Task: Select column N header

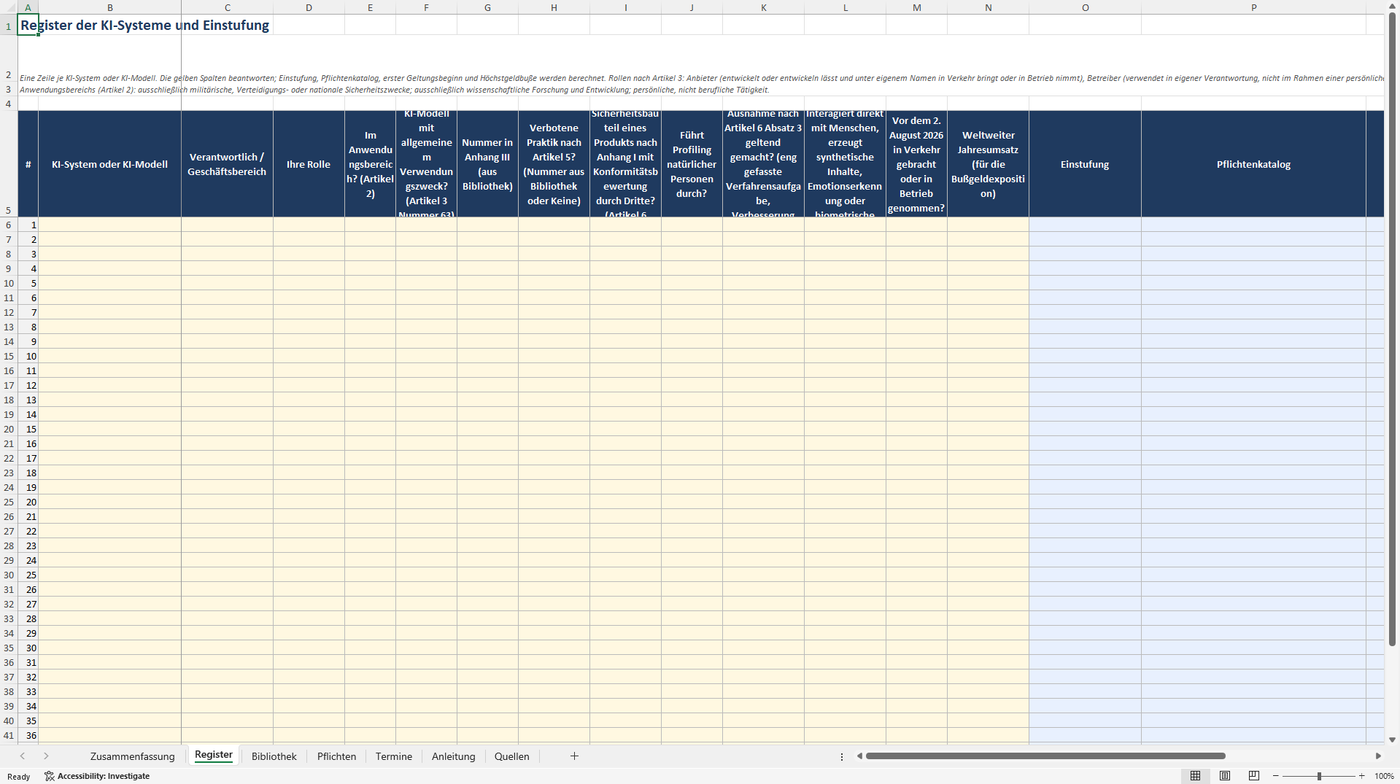Action: (x=988, y=7)
